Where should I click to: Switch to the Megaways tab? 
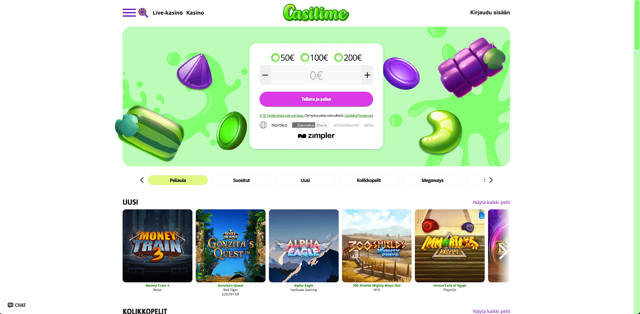(x=433, y=180)
